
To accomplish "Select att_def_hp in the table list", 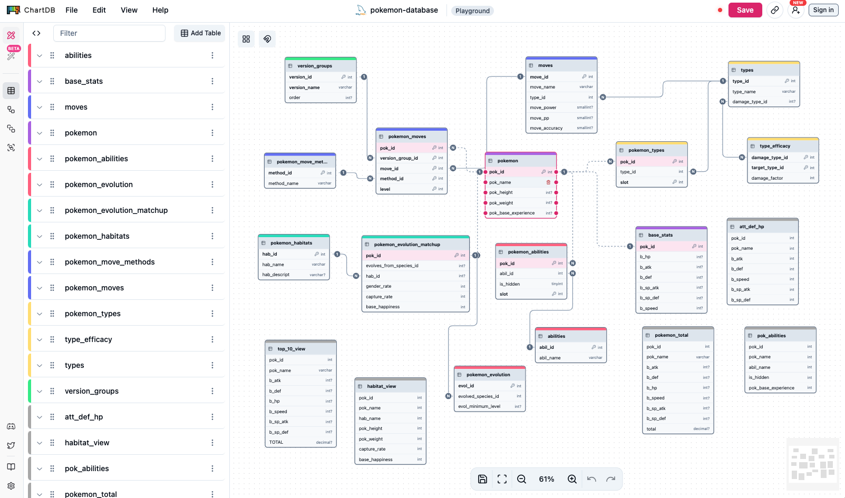I will pyautogui.click(x=84, y=417).
